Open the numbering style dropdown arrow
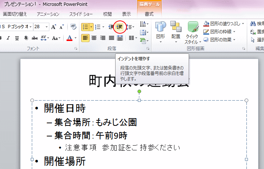 pyautogui.click(x=103, y=27)
